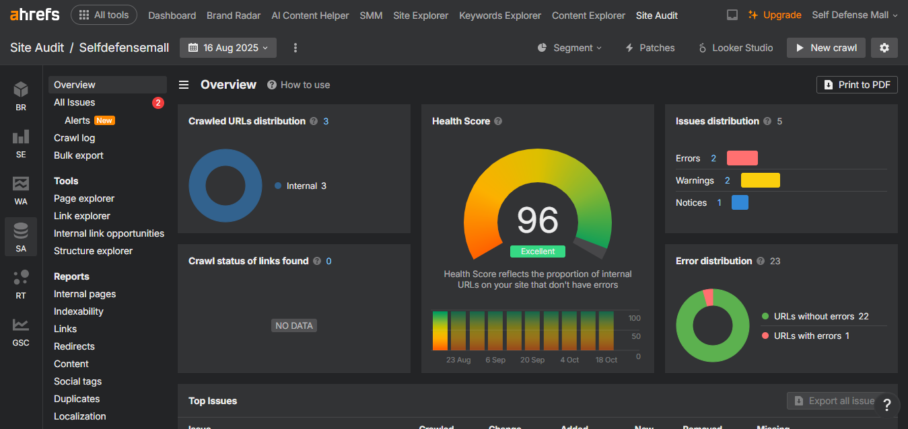Open the WA sidebar icon
This screenshot has width=908, height=429.
click(21, 190)
